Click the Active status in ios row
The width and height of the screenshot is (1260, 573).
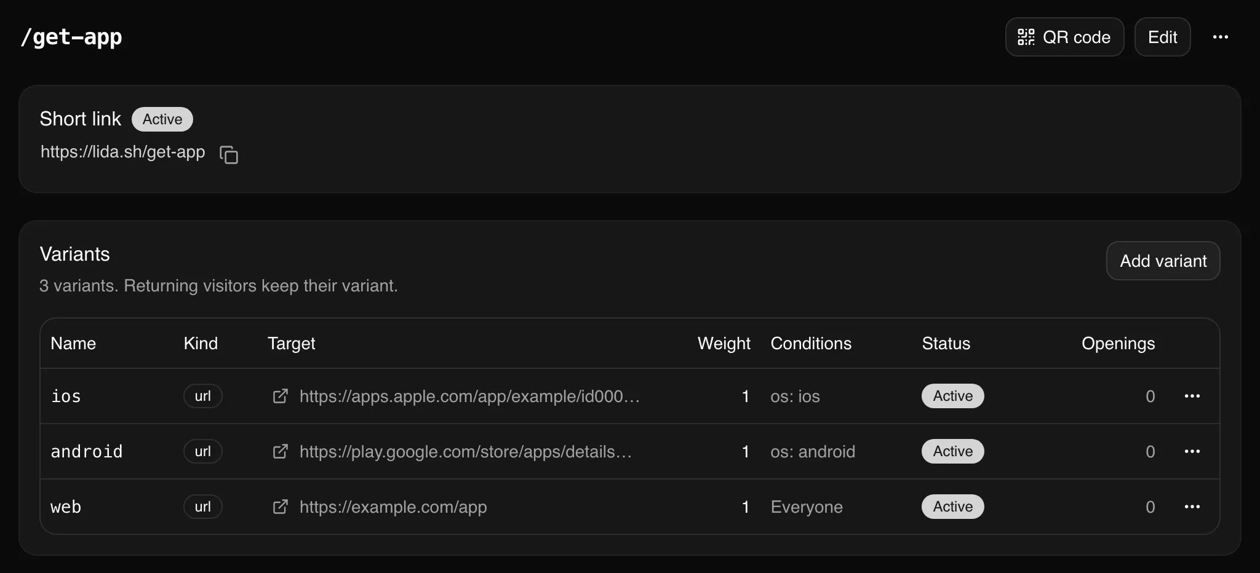952,396
